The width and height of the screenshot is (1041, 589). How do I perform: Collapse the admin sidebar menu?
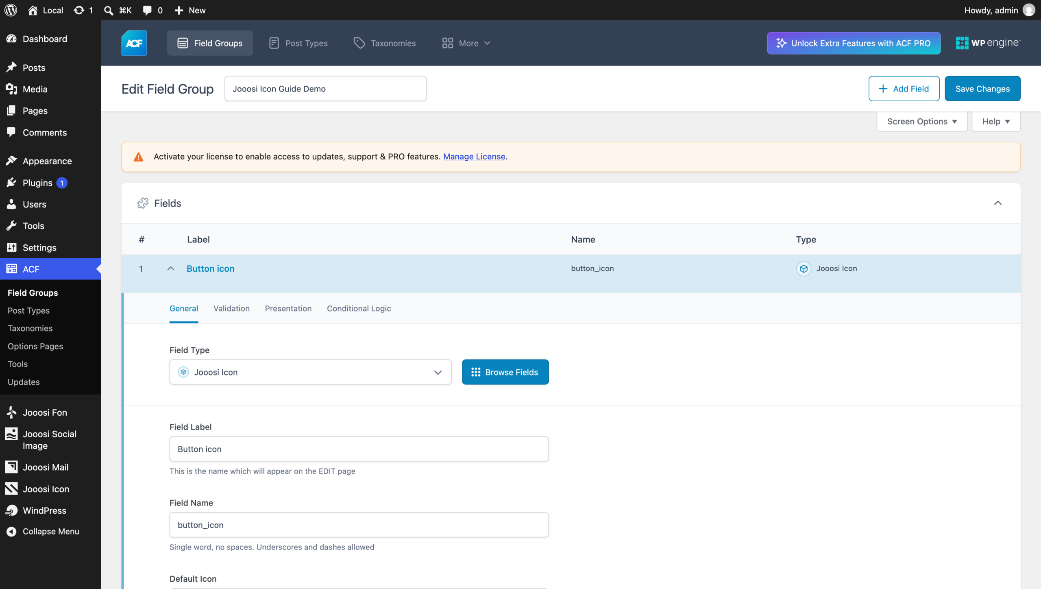tap(50, 531)
